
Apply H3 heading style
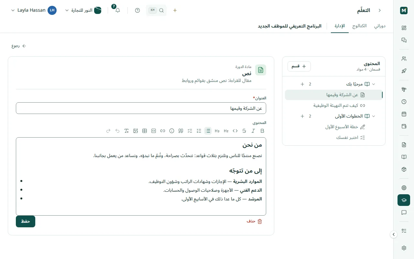coord(217,131)
